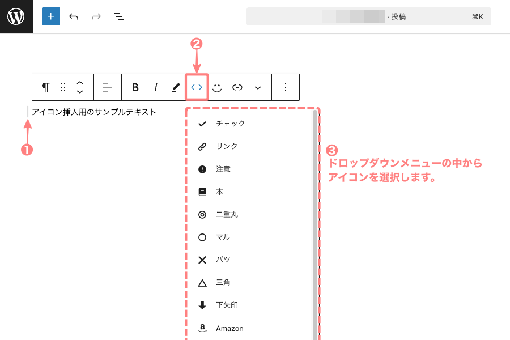Toggle bold formatting
The width and height of the screenshot is (510, 340).
pyautogui.click(x=135, y=87)
